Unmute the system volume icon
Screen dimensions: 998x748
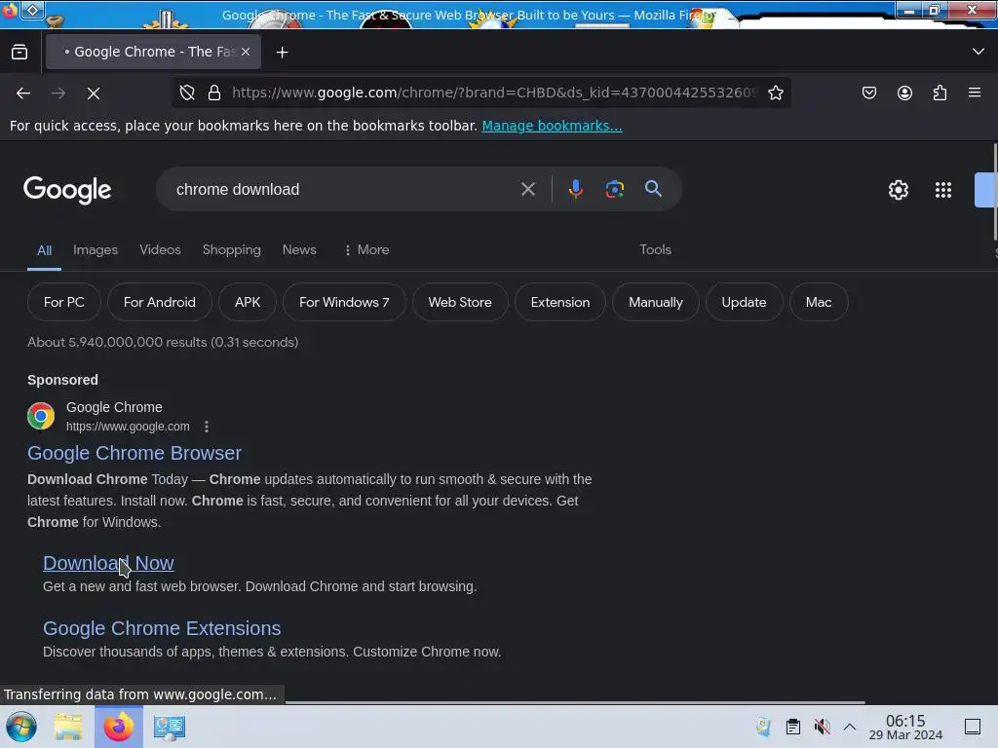(x=822, y=727)
